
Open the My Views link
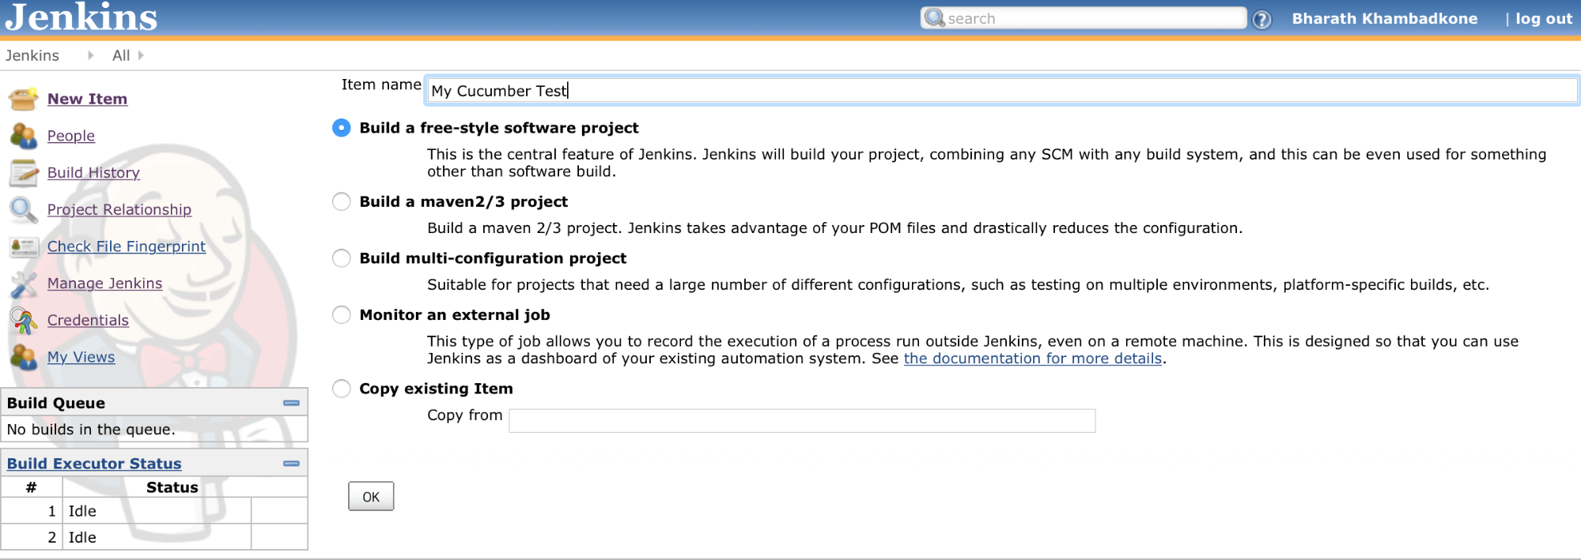pos(81,357)
